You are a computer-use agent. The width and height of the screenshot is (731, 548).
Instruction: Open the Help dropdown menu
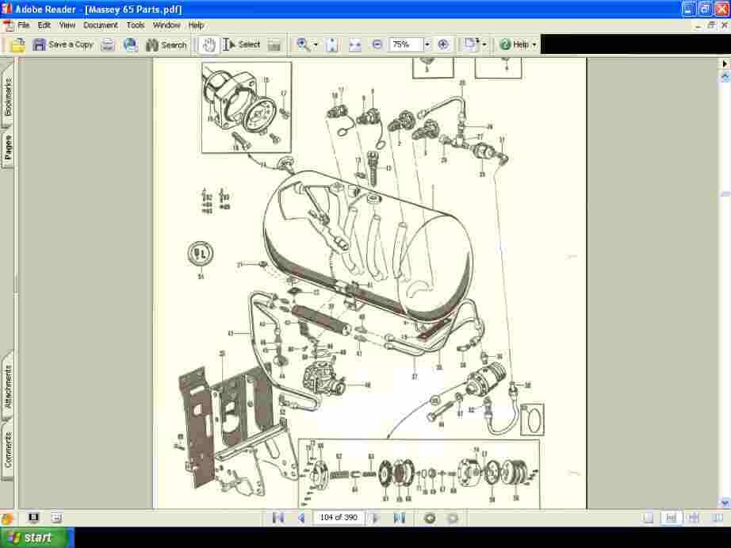pyautogui.click(x=517, y=44)
